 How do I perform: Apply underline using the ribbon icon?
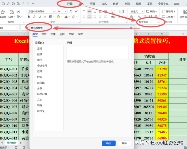click(39, 17)
